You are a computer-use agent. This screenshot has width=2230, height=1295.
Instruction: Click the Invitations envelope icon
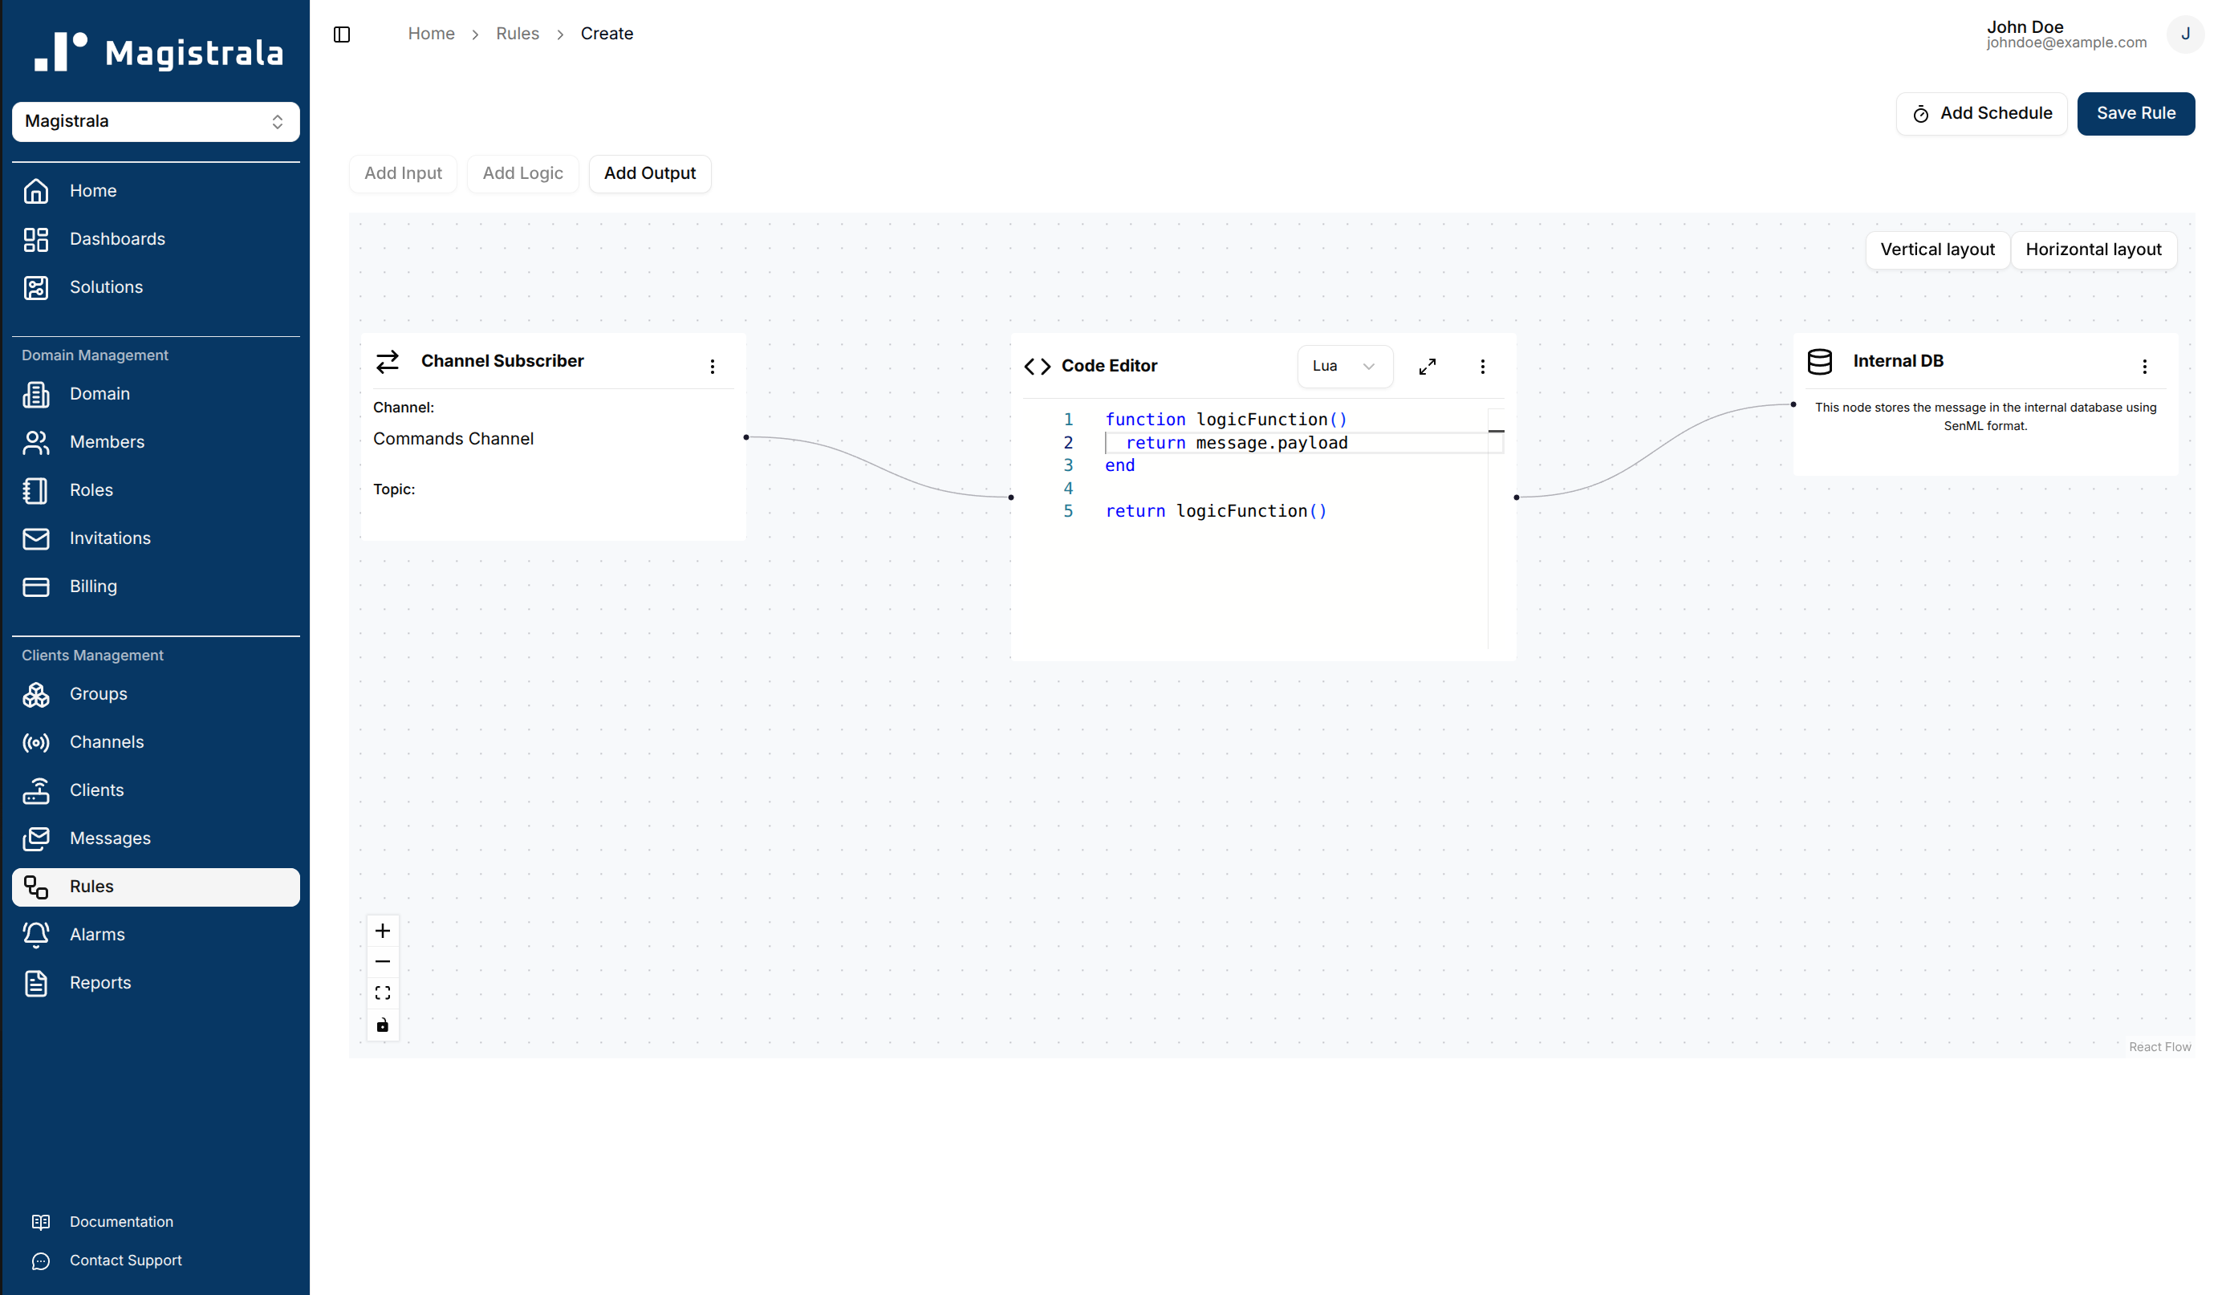[x=36, y=538]
